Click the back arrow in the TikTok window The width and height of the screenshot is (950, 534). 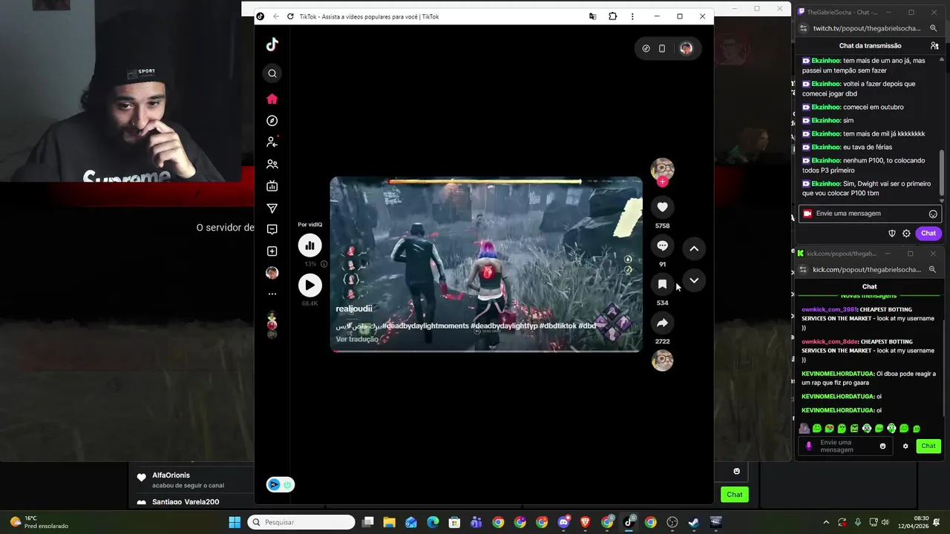276,16
